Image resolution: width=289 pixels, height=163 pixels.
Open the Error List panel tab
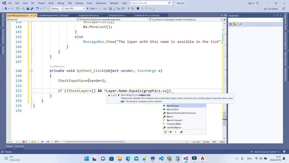(x=19, y=146)
